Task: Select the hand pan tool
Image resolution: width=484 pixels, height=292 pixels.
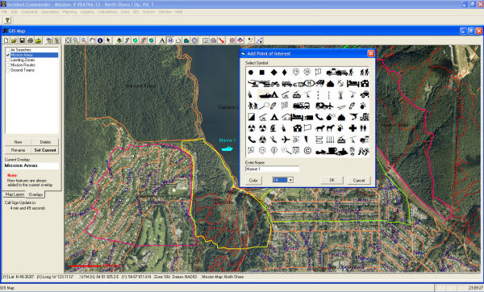Action: 92,40
